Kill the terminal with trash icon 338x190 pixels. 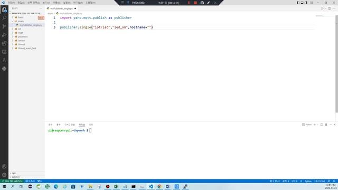point(326,125)
